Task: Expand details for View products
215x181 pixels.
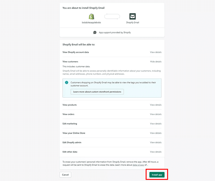Action: pyautogui.click(x=156, y=105)
